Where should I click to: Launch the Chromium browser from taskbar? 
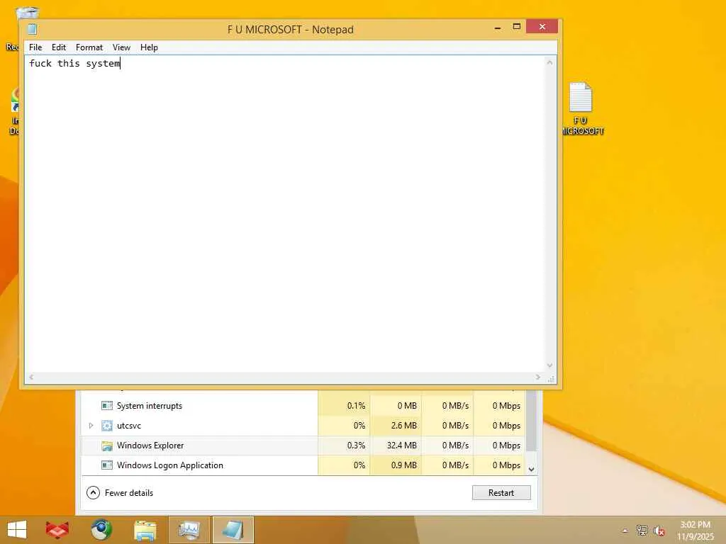point(101,530)
